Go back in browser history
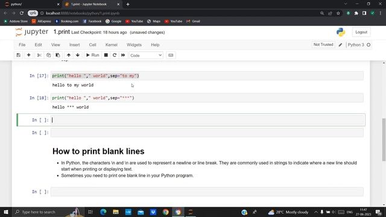 click(x=5, y=13)
